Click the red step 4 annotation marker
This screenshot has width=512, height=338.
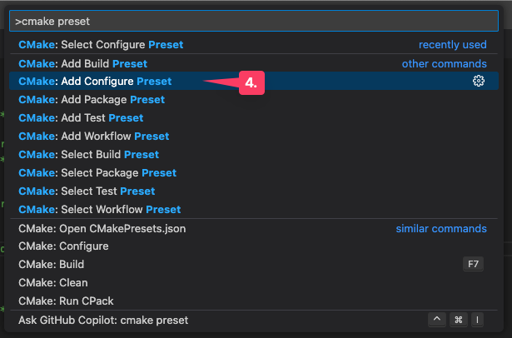[x=252, y=82]
